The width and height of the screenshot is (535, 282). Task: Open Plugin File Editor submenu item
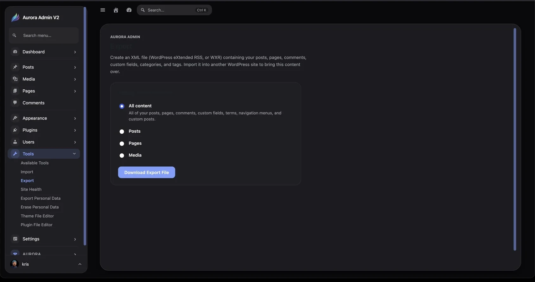pyautogui.click(x=37, y=225)
